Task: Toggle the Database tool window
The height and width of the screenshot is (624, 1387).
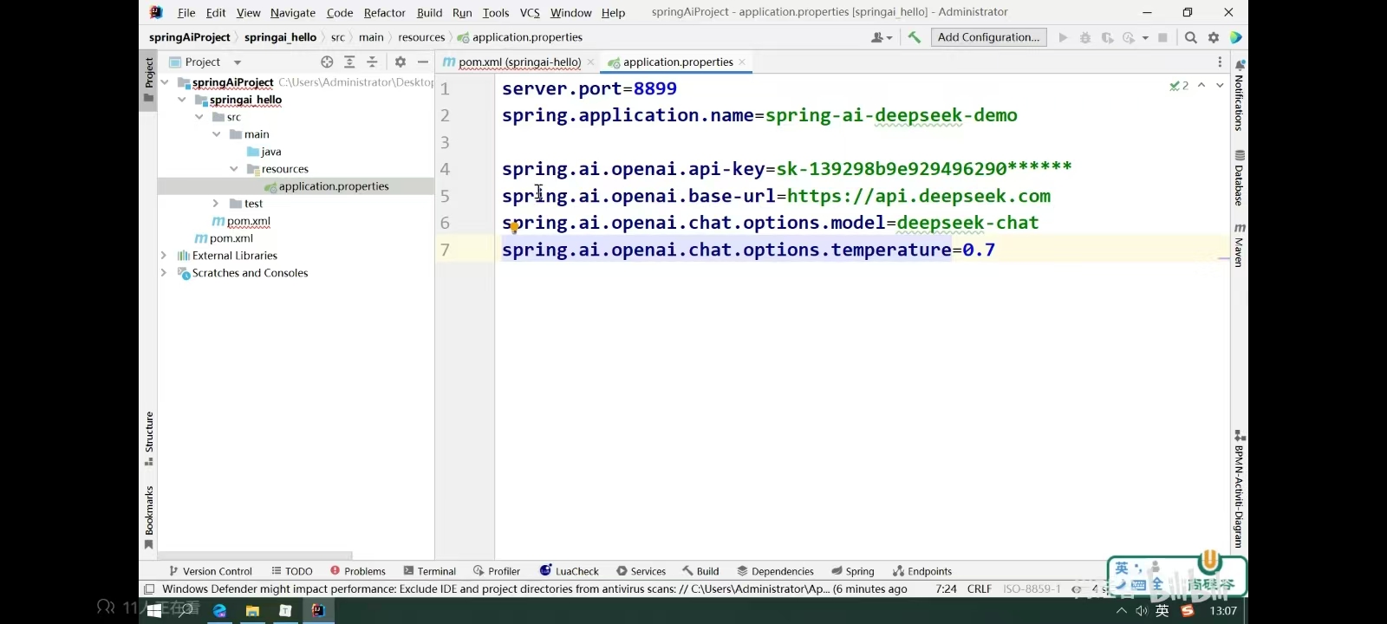Action: click(x=1240, y=179)
